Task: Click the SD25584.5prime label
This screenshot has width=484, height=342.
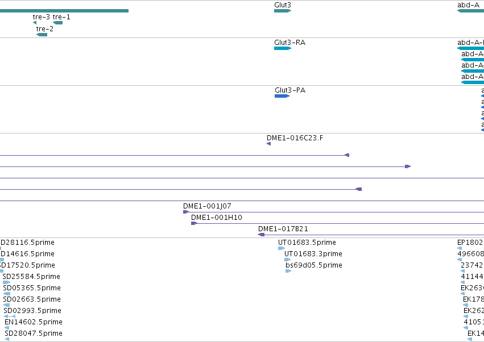Action: pyautogui.click(x=31, y=277)
